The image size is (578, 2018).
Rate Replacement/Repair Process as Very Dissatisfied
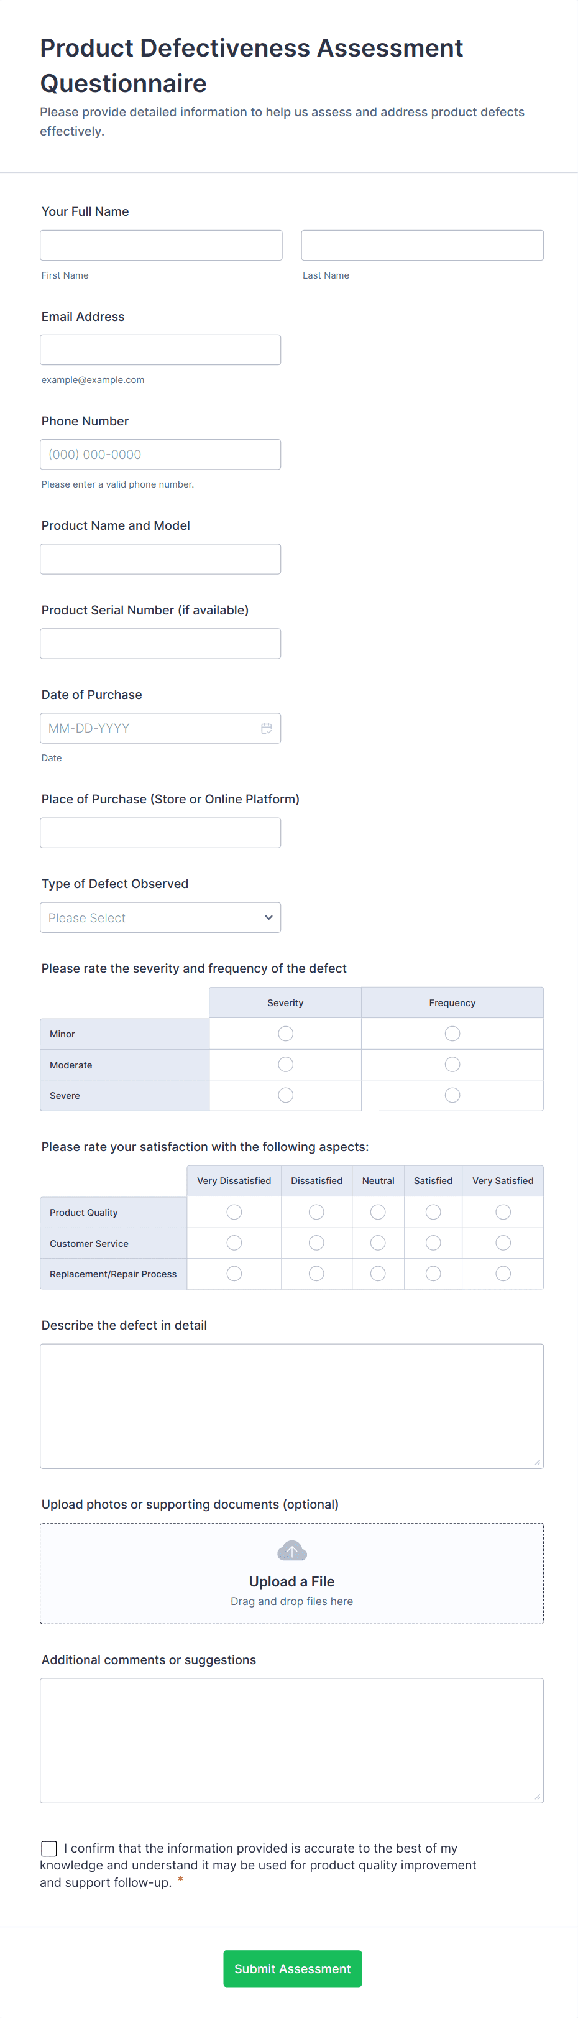coord(234,1274)
